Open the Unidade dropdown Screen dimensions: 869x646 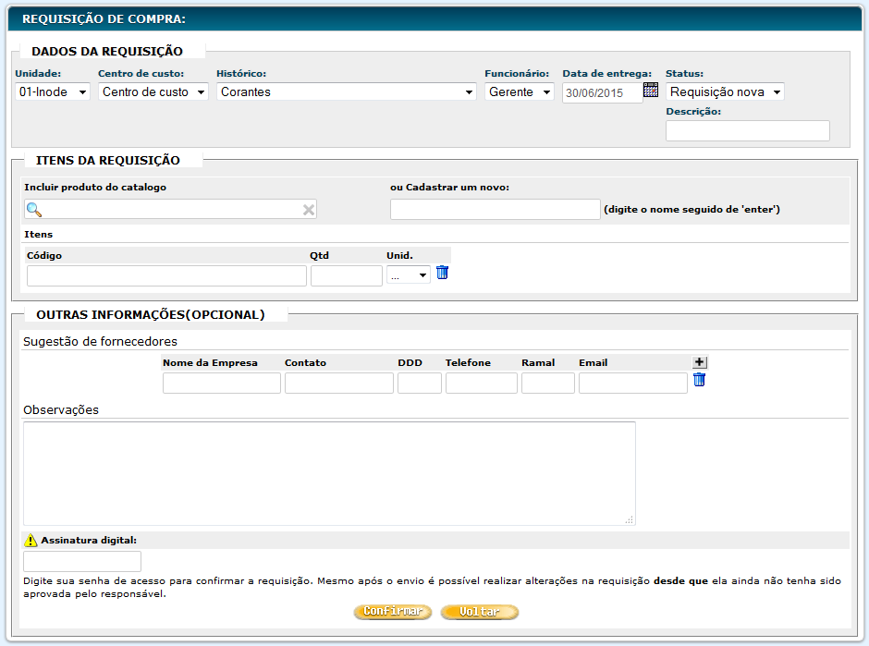53,92
